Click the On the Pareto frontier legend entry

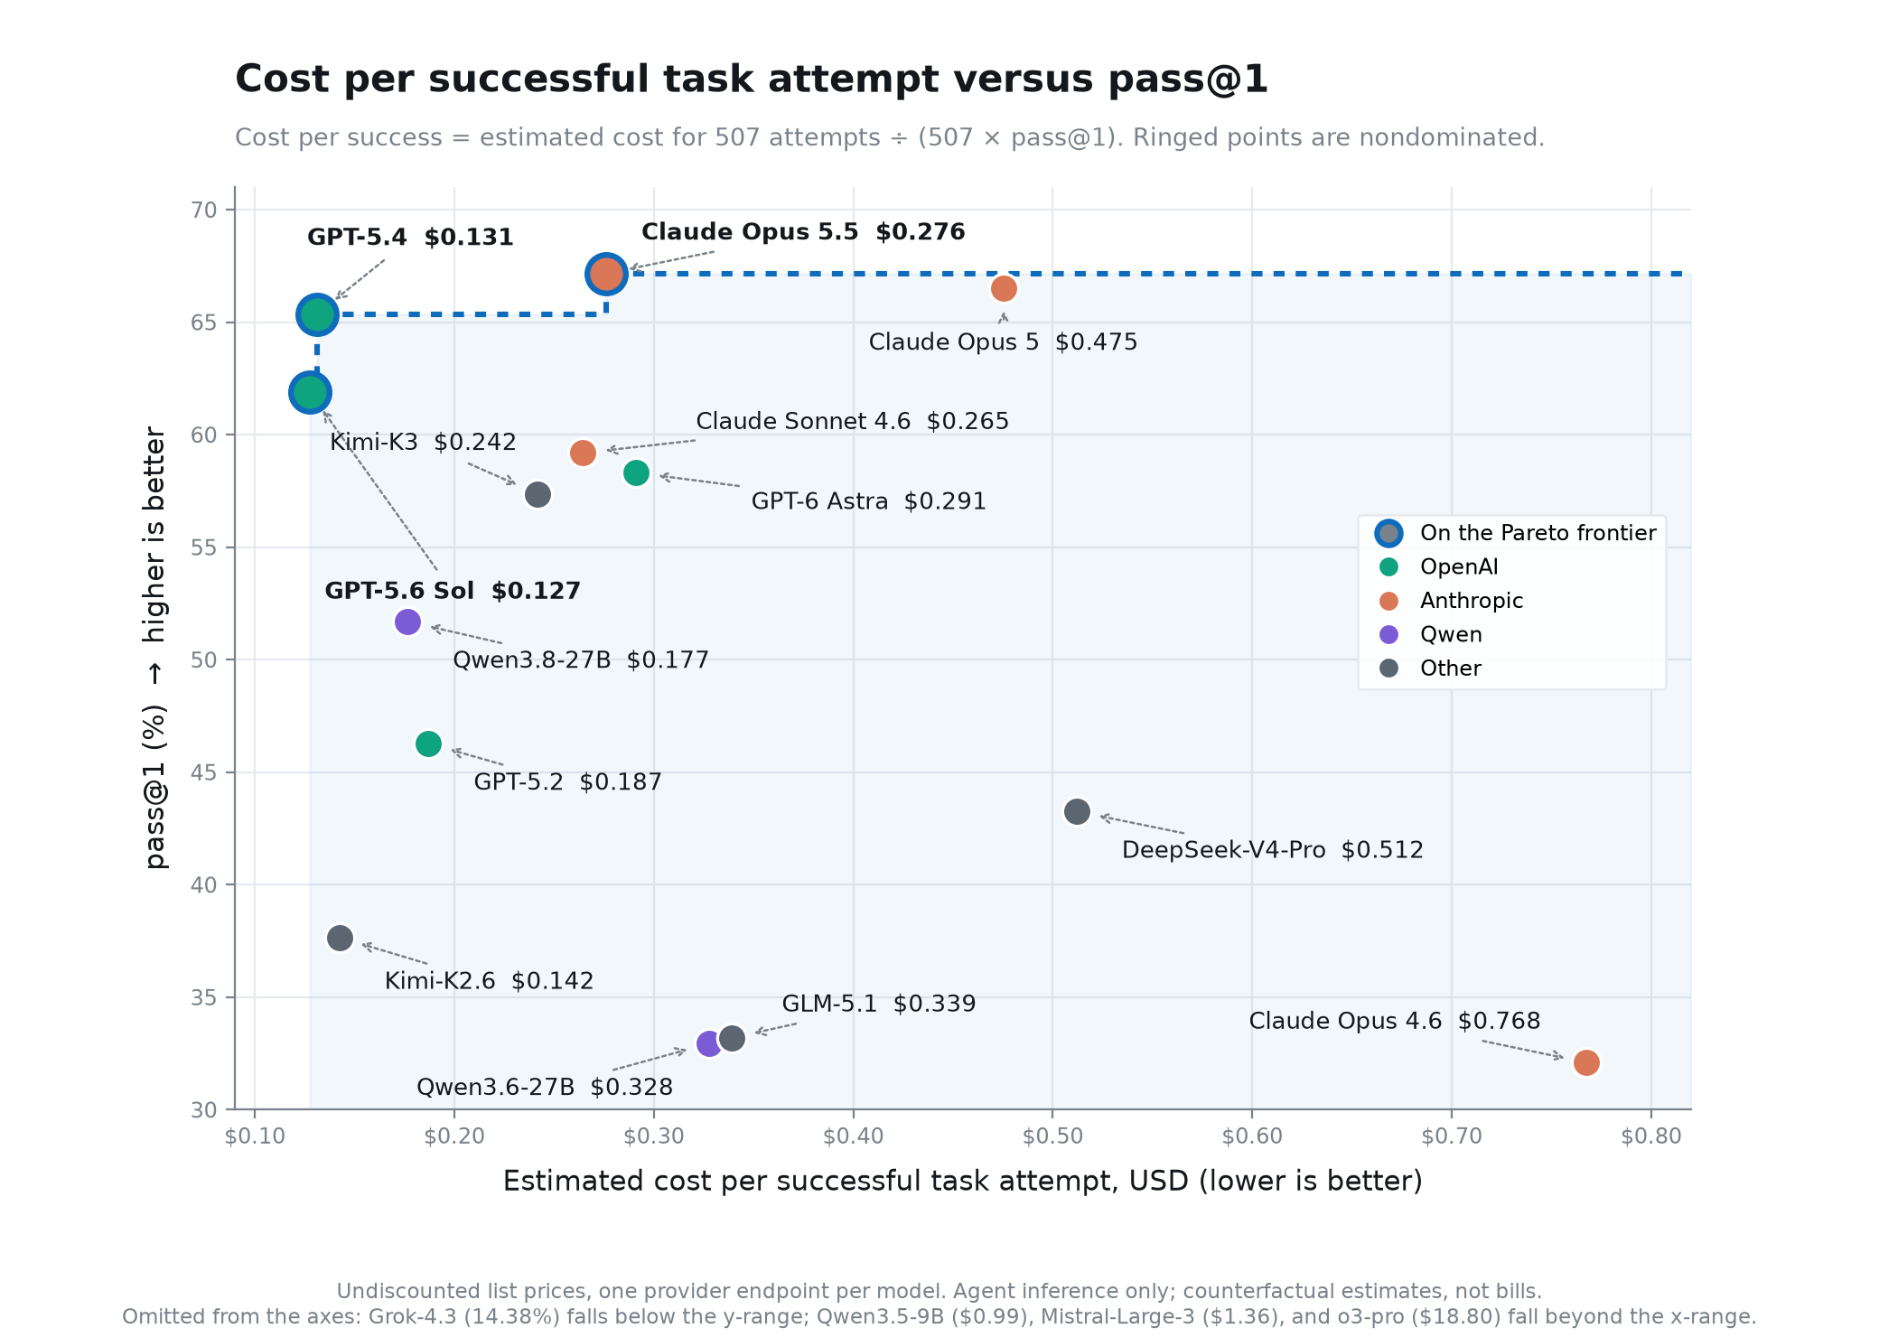tap(1516, 533)
